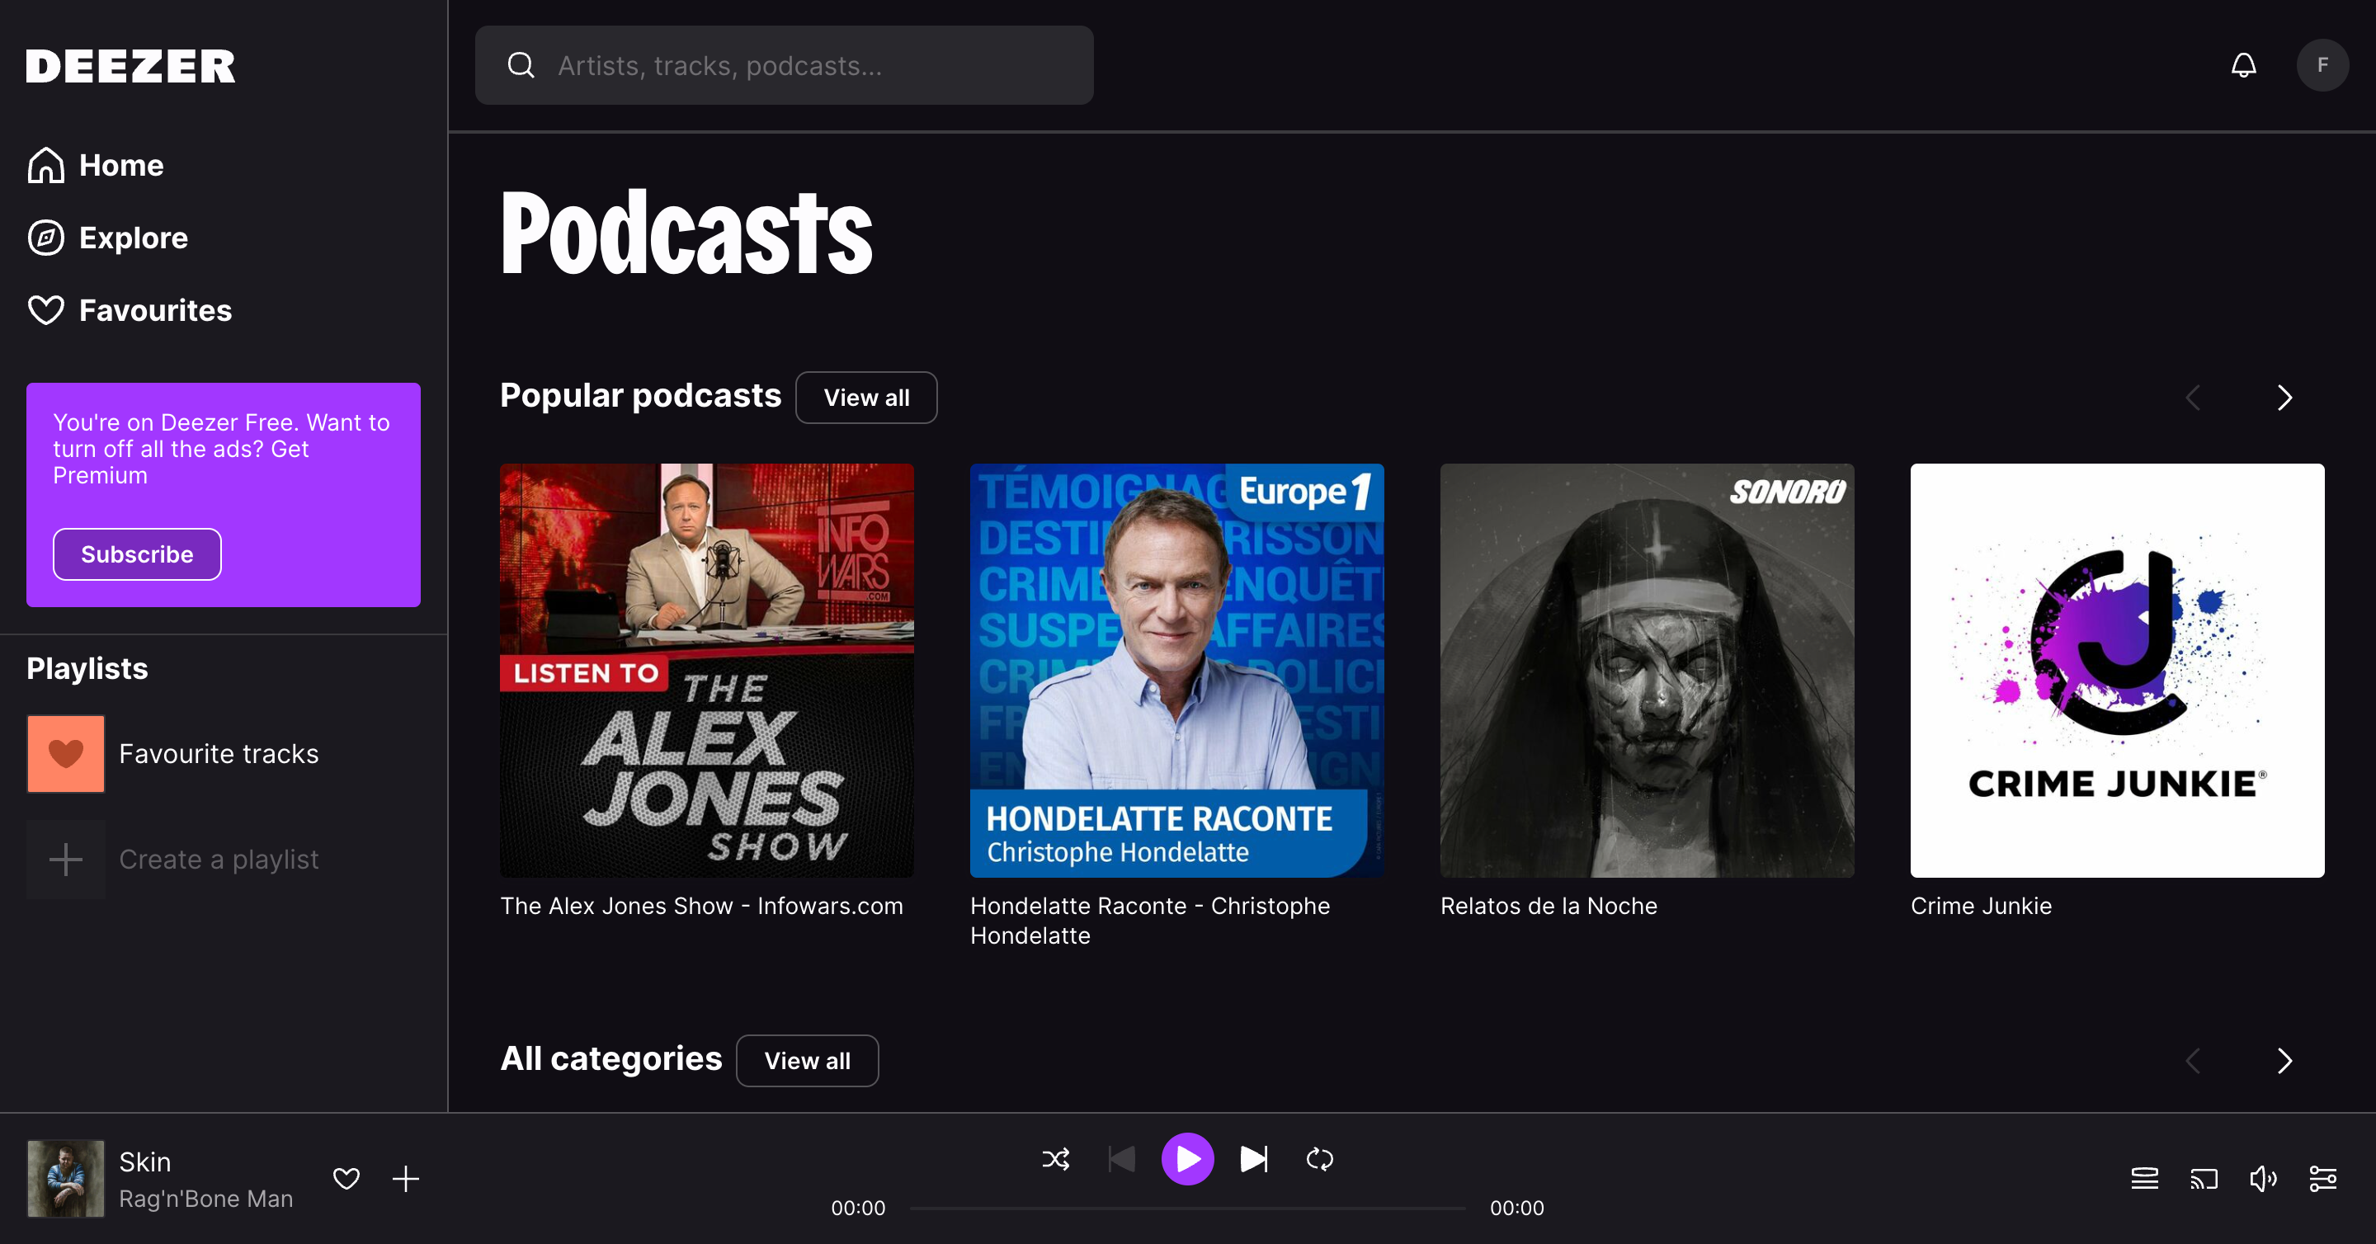Image resolution: width=2376 pixels, height=1244 pixels.
Task: Click the cast to device icon
Action: [x=2204, y=1178]
